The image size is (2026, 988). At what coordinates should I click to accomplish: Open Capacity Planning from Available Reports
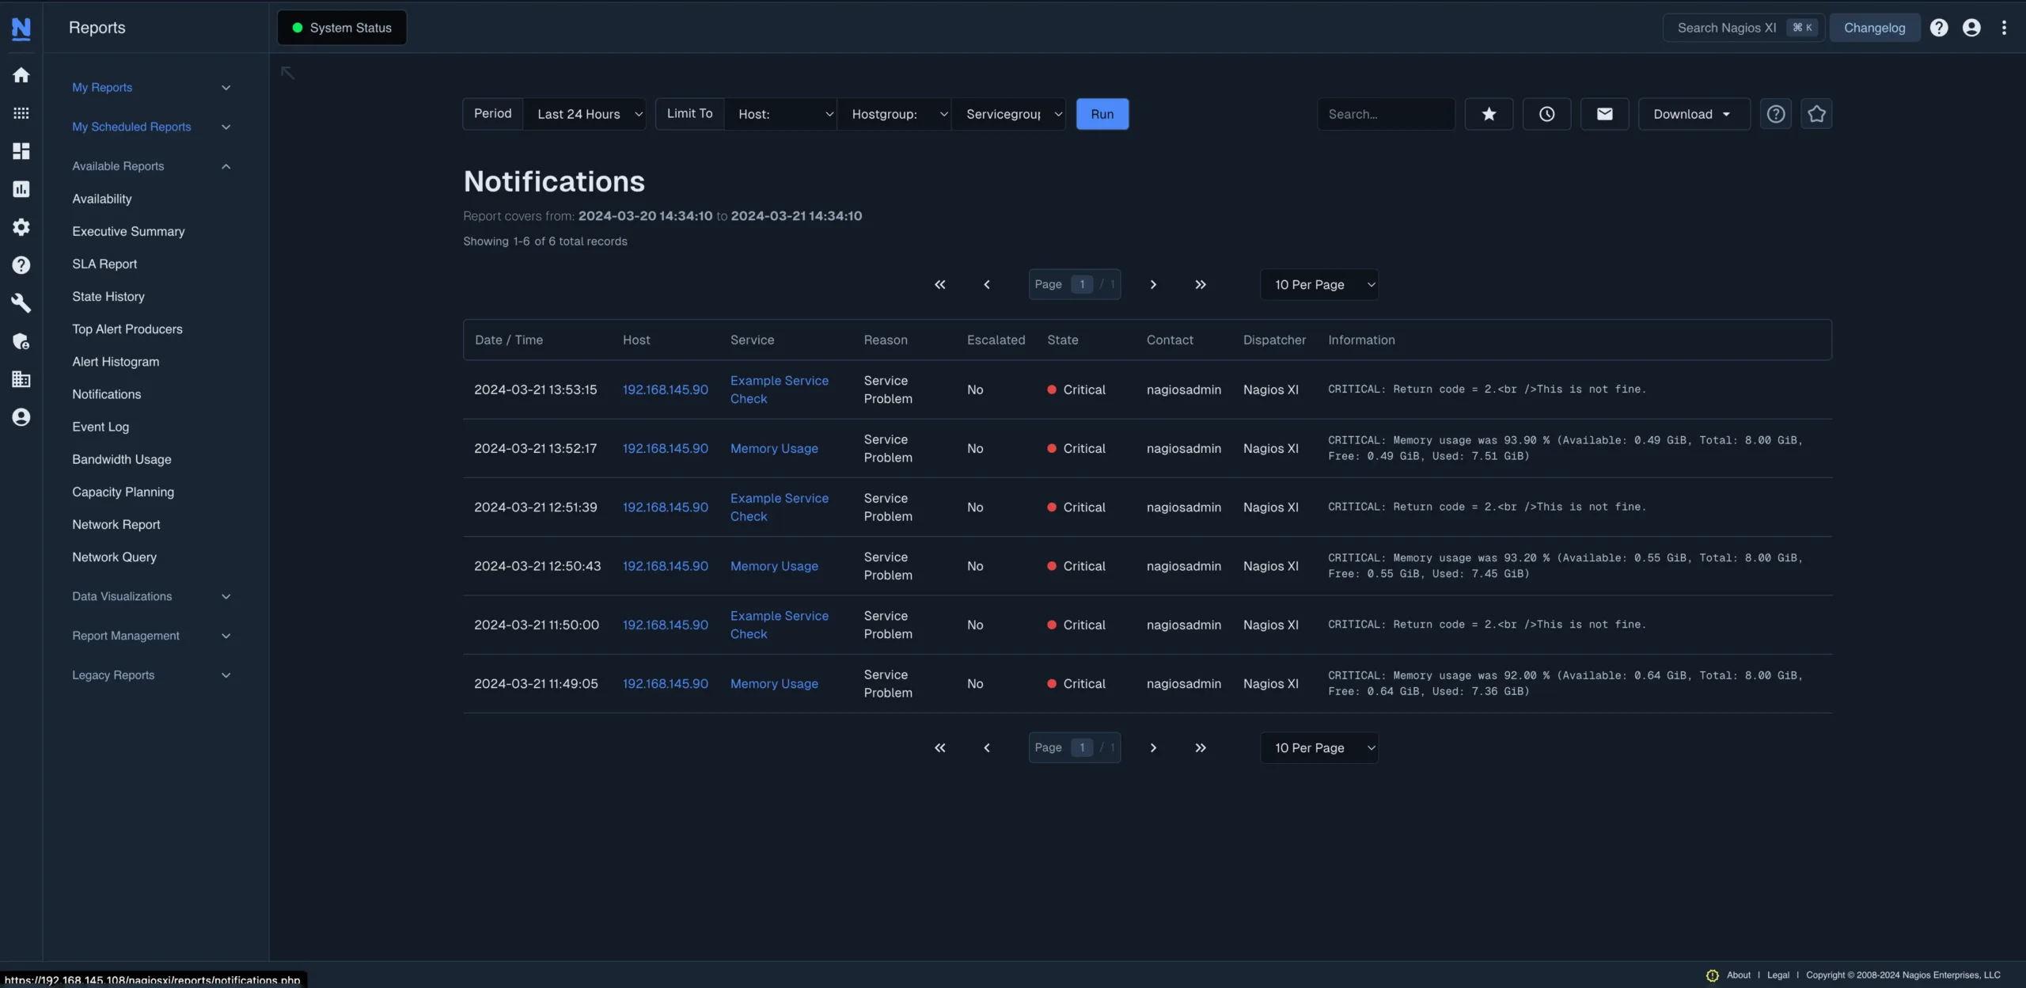(x=123, y=492)
